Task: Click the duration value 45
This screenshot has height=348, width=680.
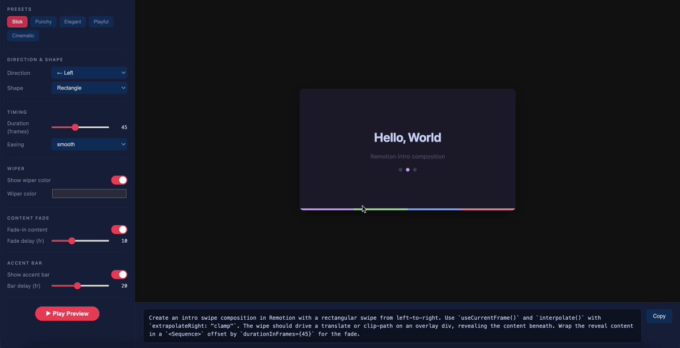Action: 124,127
